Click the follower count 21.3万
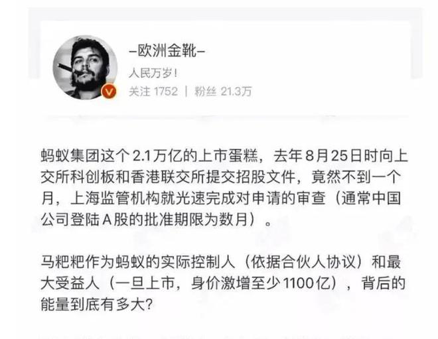Viewport: 438px width, 339px height. (x=236, y=92)
